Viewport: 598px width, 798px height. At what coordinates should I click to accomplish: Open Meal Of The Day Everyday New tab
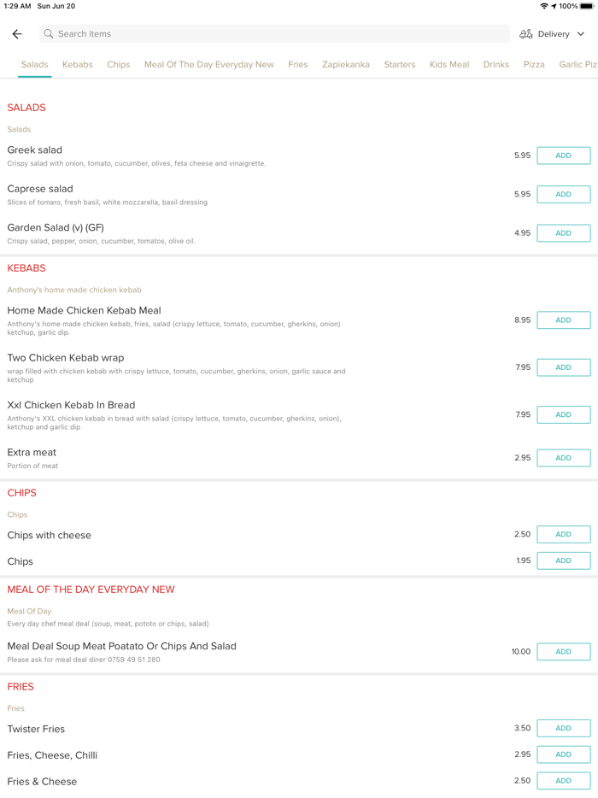coord(209,65)
